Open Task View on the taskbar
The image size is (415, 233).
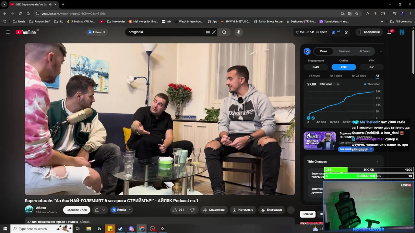78,229
